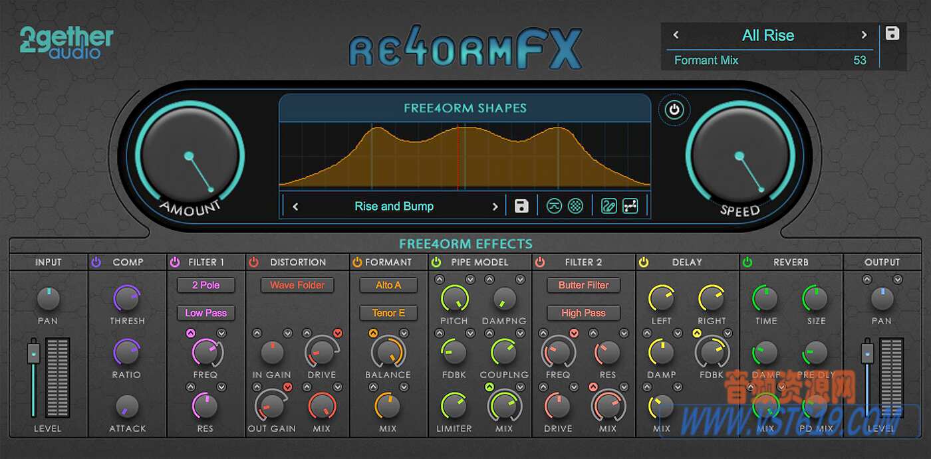Expand the dropdown above the Formant BALANCE knob
Viewport: 931px width, 459px height.
372,332
